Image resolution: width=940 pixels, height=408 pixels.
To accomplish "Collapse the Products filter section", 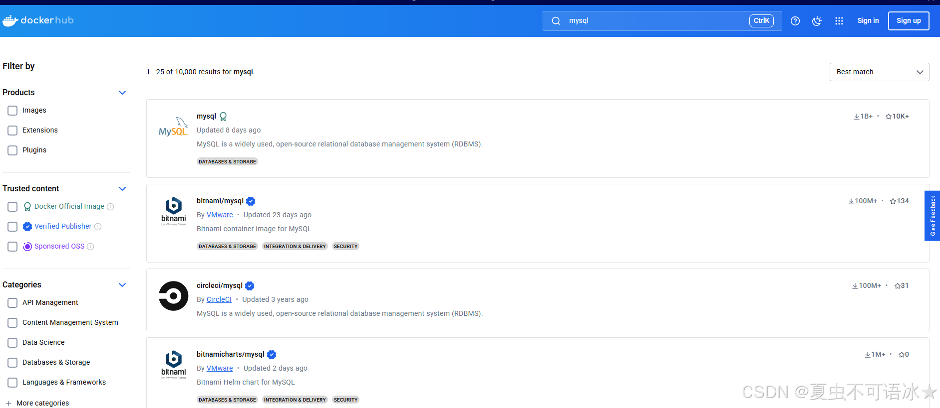I will click(x=122, y=93).
